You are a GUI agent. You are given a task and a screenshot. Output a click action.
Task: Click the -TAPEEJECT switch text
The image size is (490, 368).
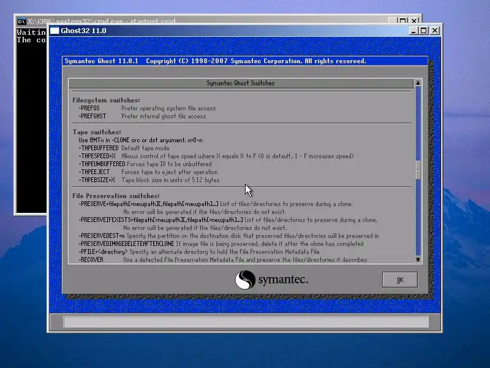(x=94, y=172)
